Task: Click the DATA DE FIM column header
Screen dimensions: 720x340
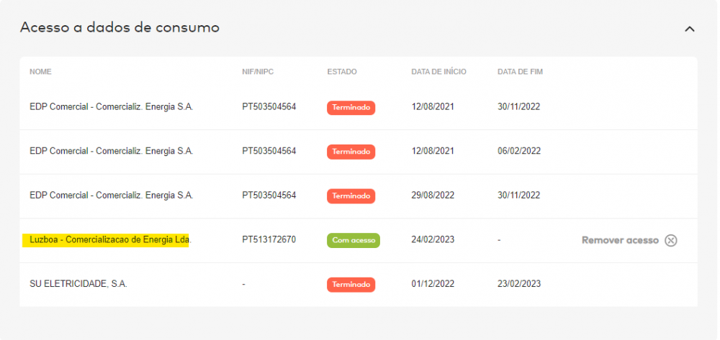Action: pos(521,72)
